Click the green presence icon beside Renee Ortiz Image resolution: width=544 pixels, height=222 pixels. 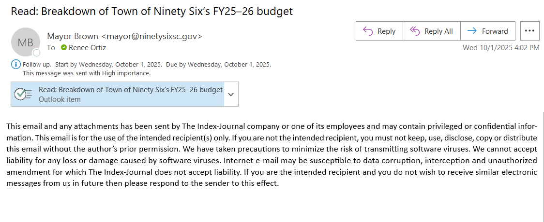[x=64, y=48]
